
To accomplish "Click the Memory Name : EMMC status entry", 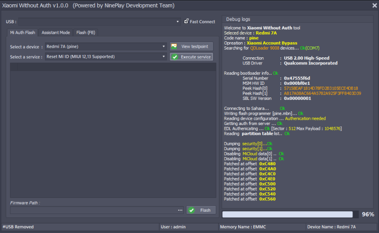I will point(243,227).
